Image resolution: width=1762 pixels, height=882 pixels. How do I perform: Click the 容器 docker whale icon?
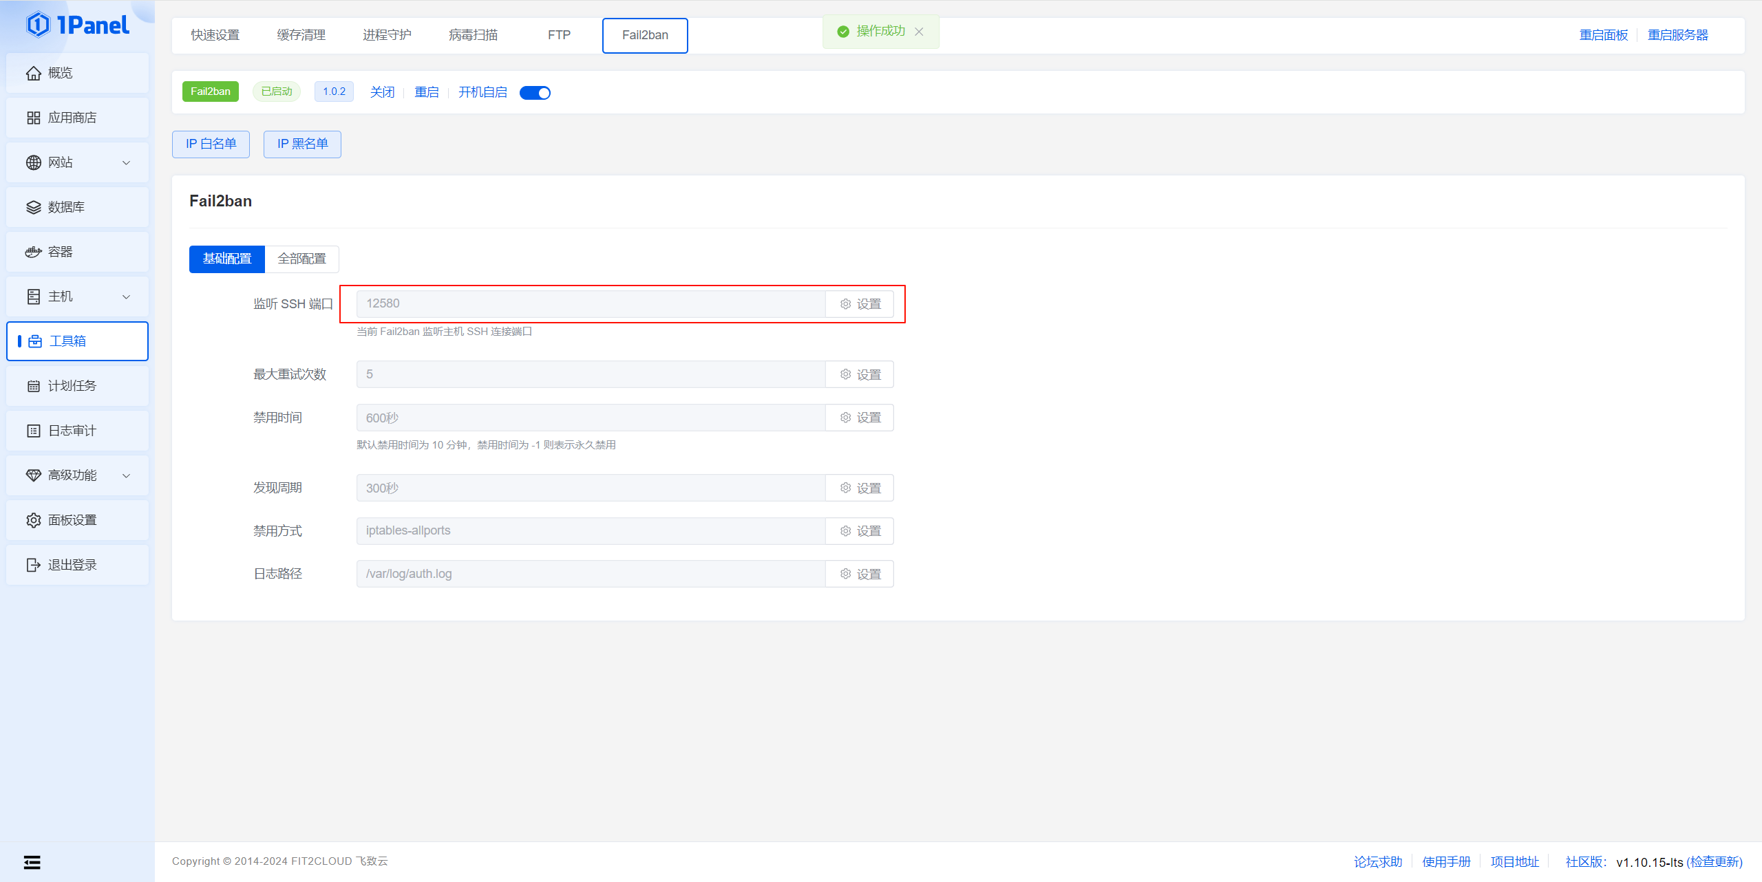(33, 252)
